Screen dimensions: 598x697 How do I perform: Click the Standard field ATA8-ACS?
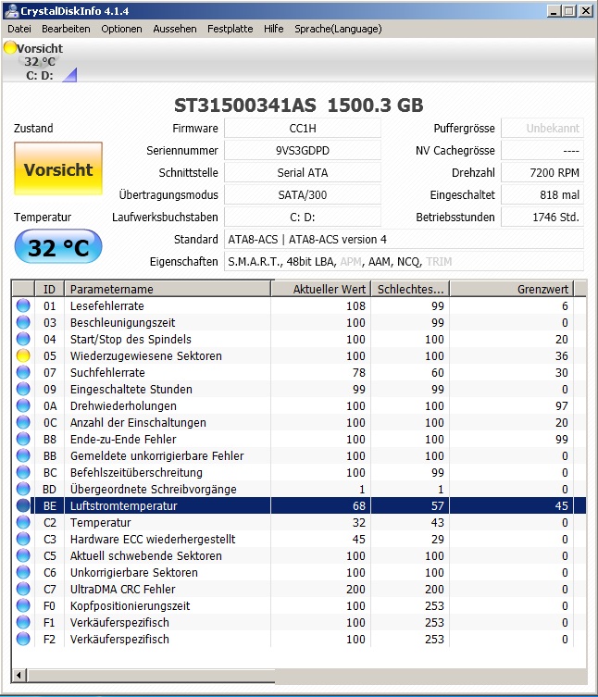tap(404, 239)
